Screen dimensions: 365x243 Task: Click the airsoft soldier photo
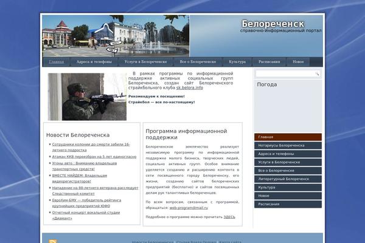pyautogui.click(x=87, y=97)
